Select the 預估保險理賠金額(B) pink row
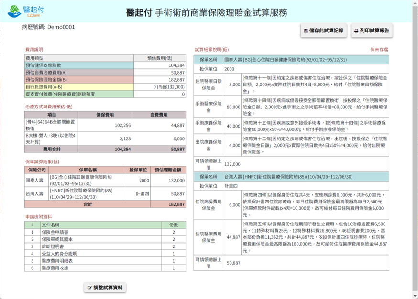Viewport: 418px width, 299px height. [x=105, y=80]
